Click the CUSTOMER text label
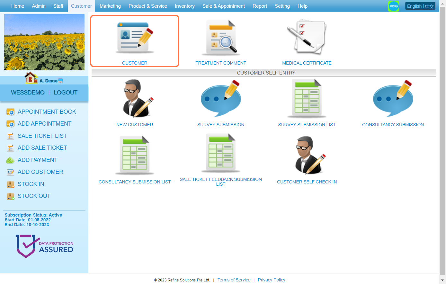The height and width of the screenshot is (284, 446). [x=135, y=63]
